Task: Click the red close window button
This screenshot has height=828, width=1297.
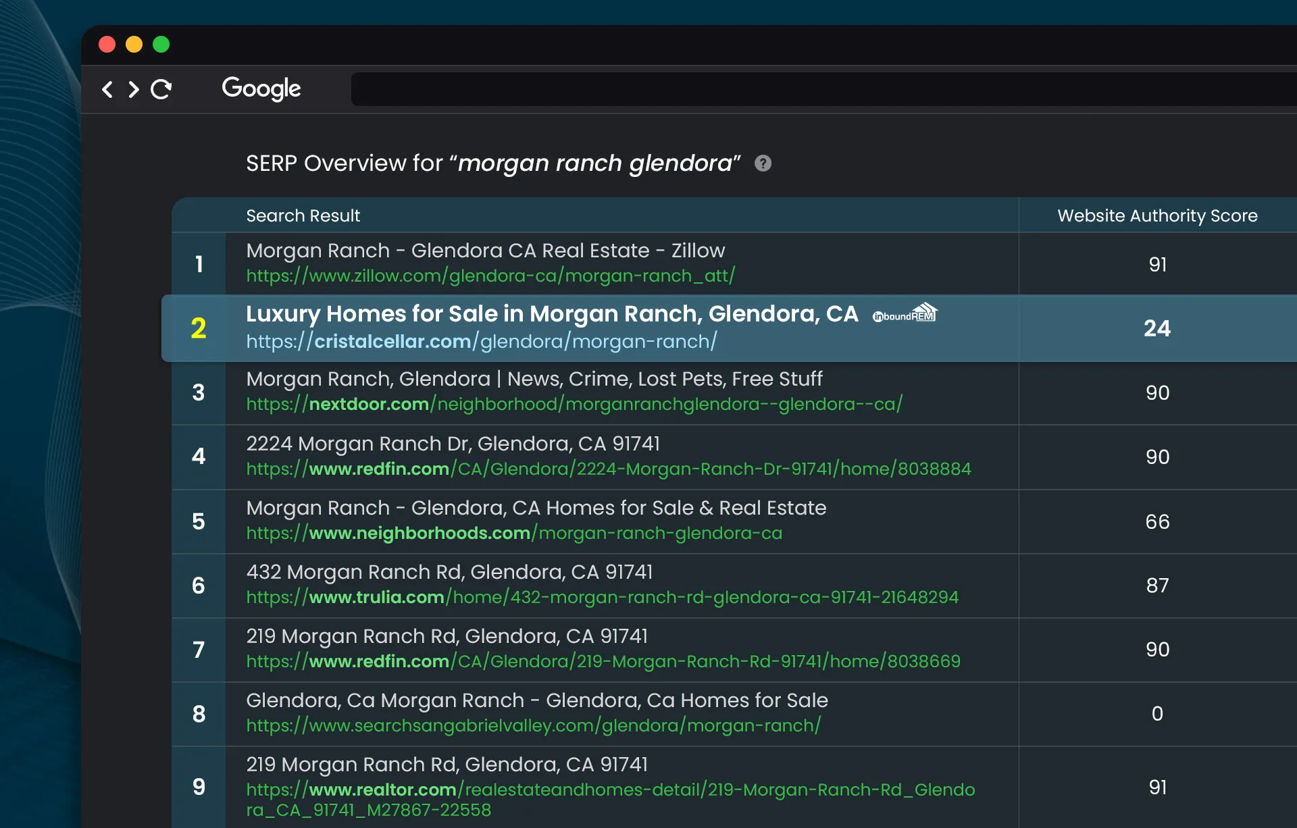Action: point(107,45)
